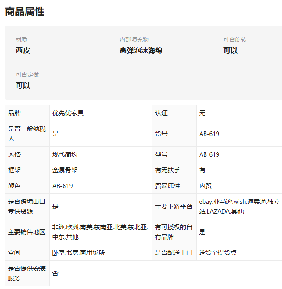Click the 贸易属性 value 内贸
The width and height of the screenshot is (282, 289).
tap(205, 186)
